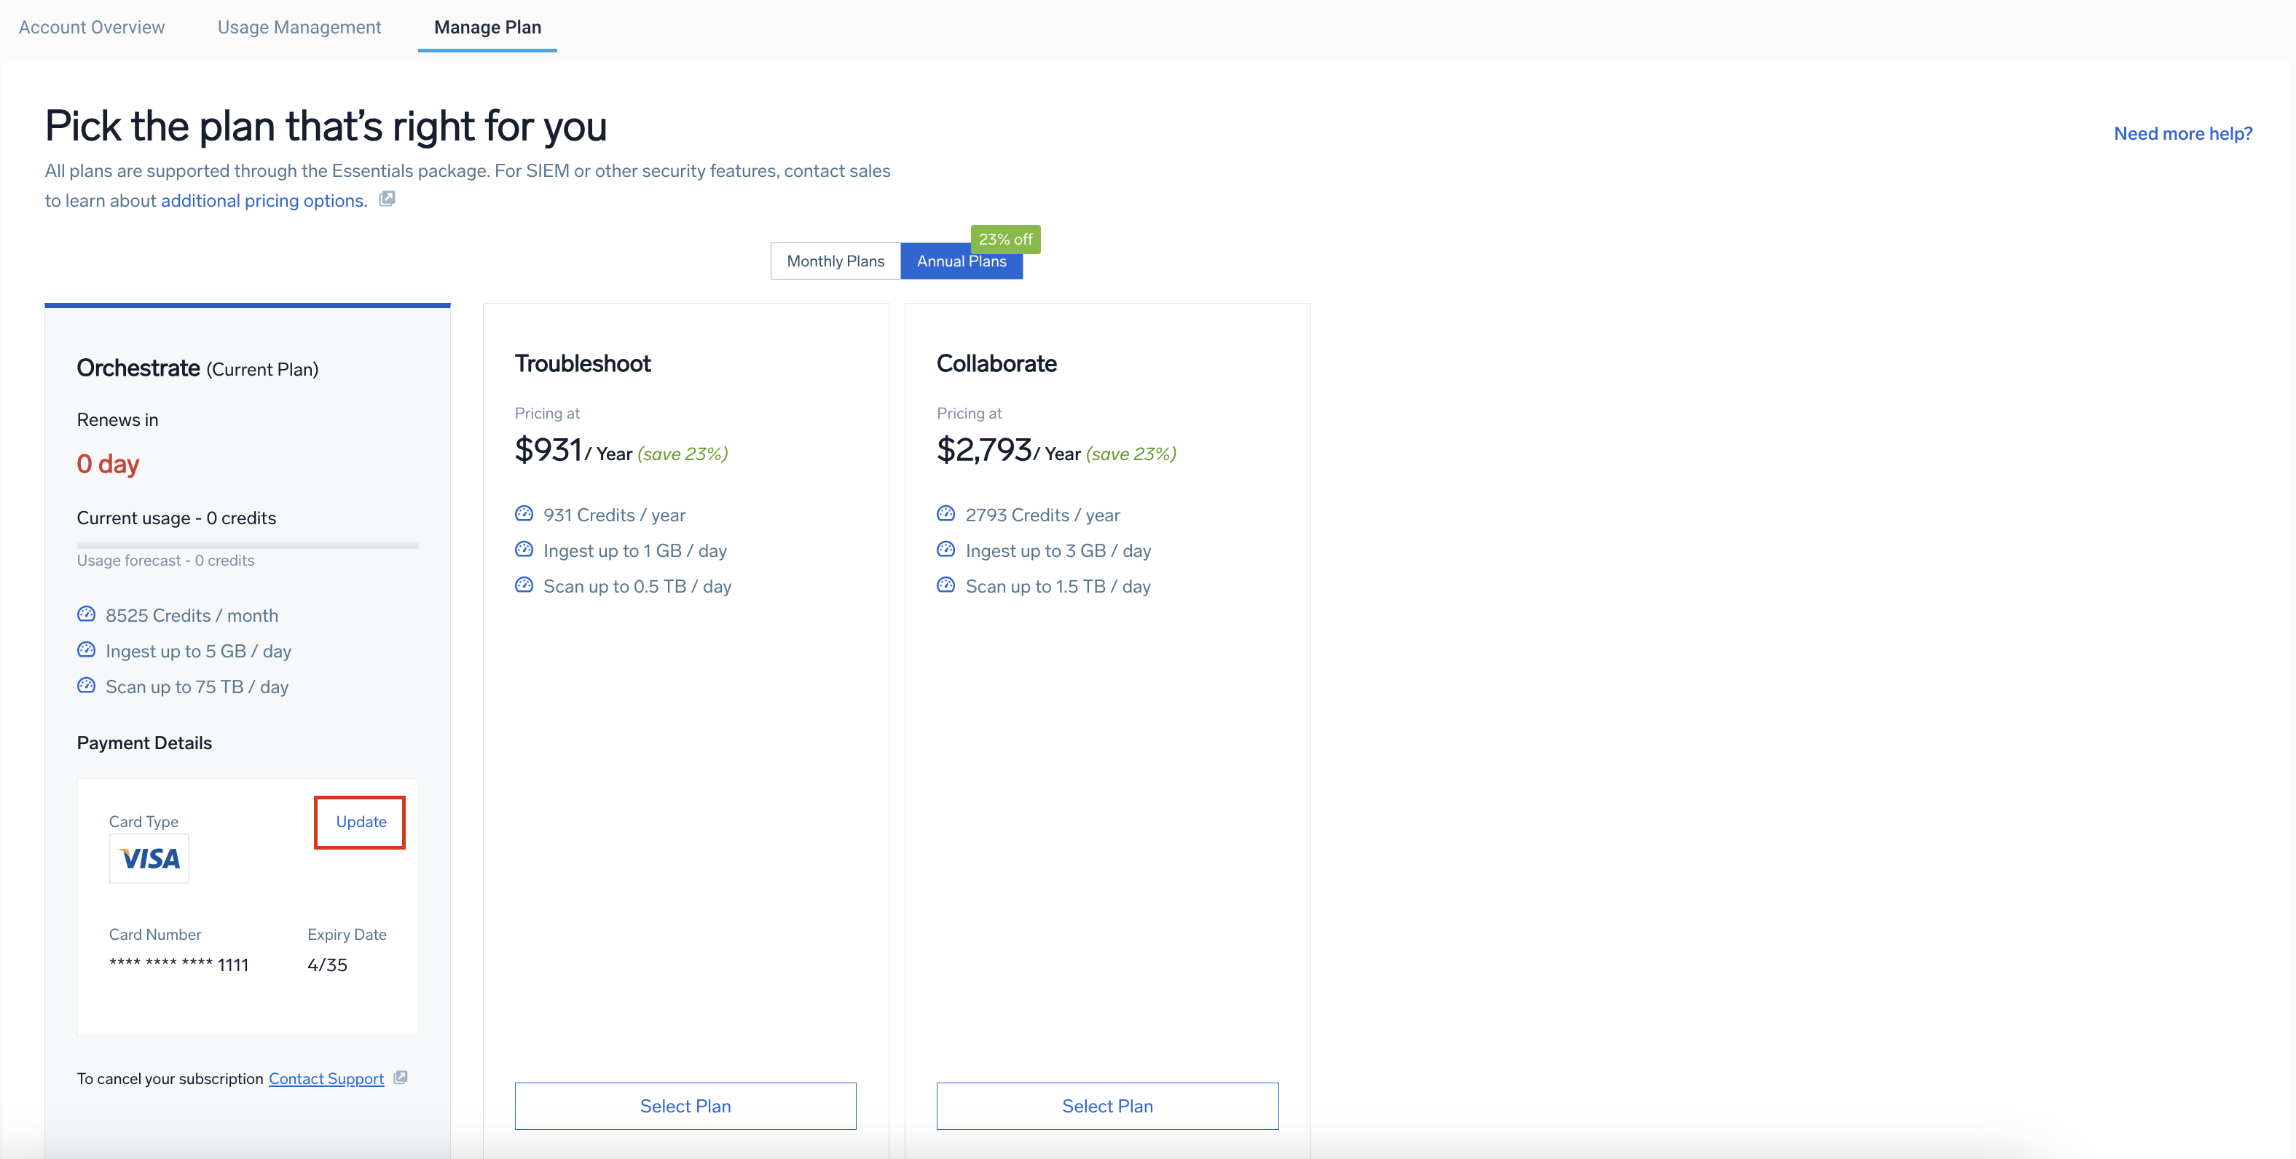This screenshot has width=2296, height=1159.
Task: Select the Collaborate annual plan
Action: (x=1107, y=1104)
